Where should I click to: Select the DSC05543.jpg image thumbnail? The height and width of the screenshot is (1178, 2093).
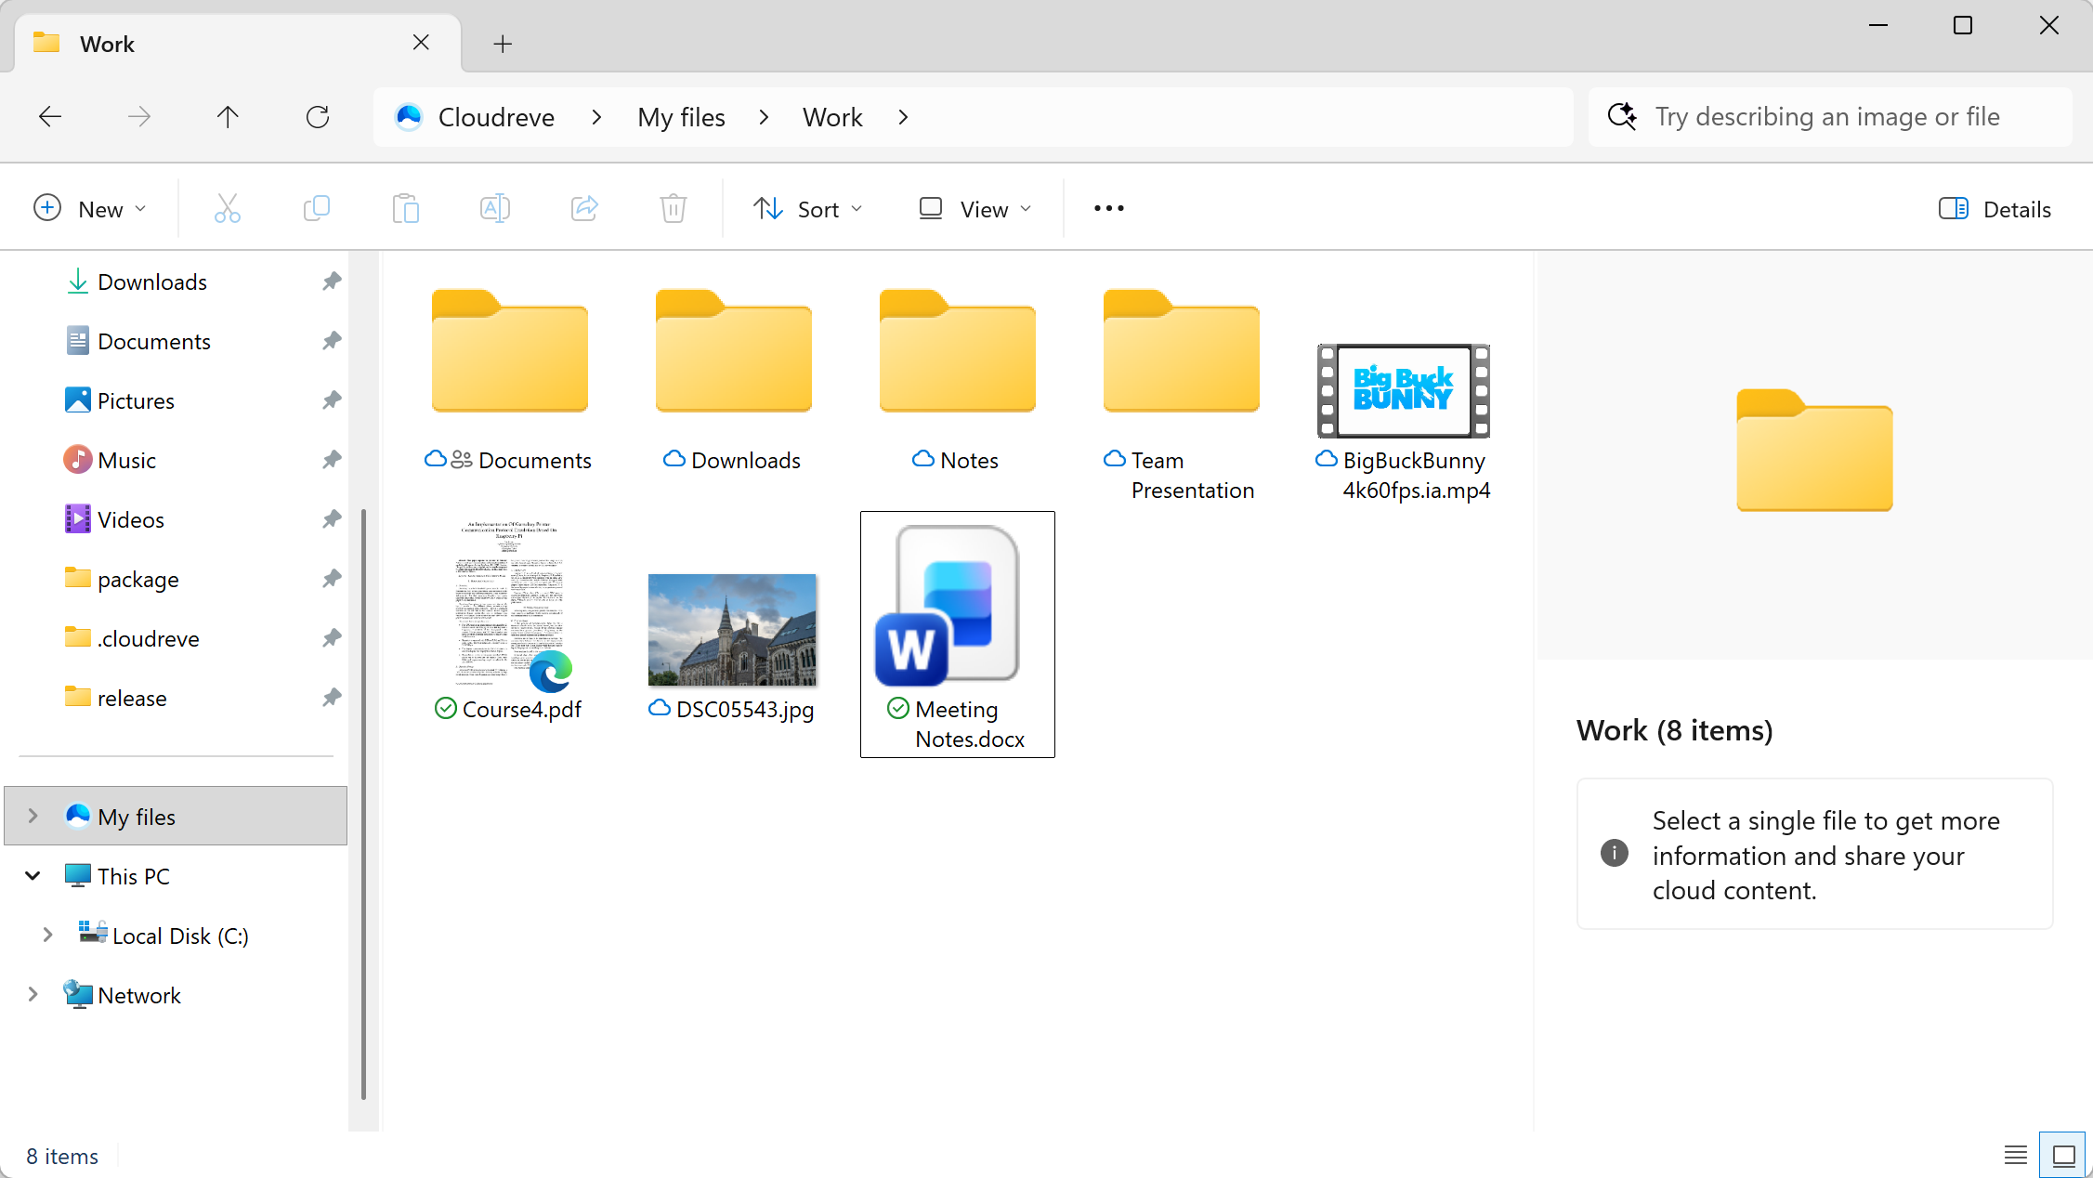[732, 630]
